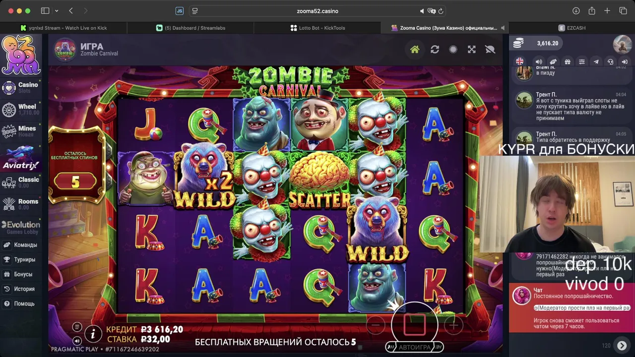Click the Zooma logo
The width and height of the screenshot is (635, 357).
[20, 55]
